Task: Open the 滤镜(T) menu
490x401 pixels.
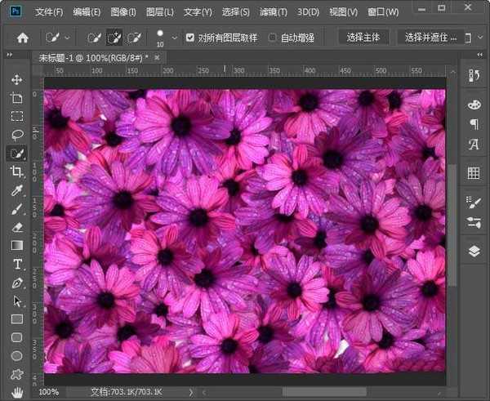Action: [x=272, y=12]
